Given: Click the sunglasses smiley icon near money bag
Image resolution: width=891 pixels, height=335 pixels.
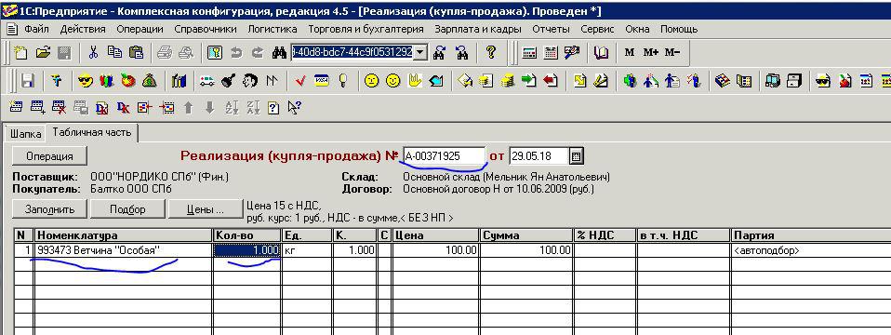Looking at the screenshot, I should [86, 81].
